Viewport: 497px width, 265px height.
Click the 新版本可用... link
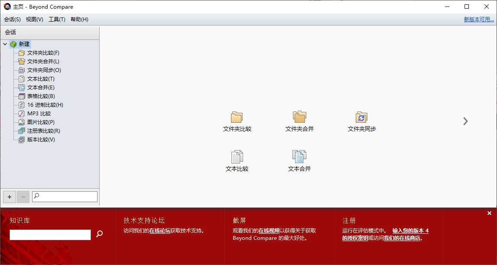[479, 20]
